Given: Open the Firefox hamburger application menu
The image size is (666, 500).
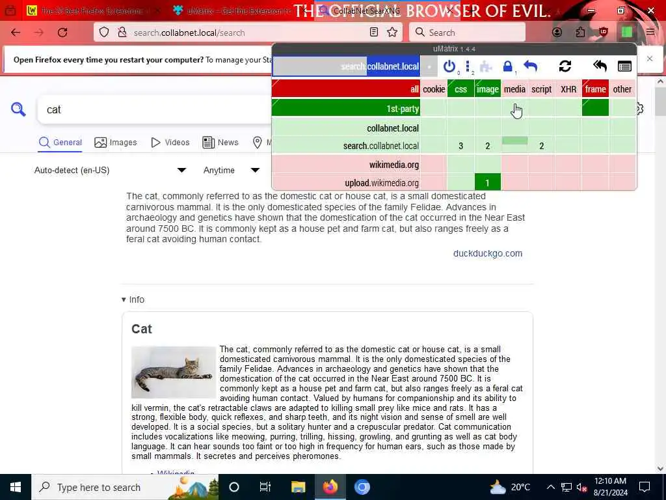Looking at the screenshot, I should [x=650, y=33].
